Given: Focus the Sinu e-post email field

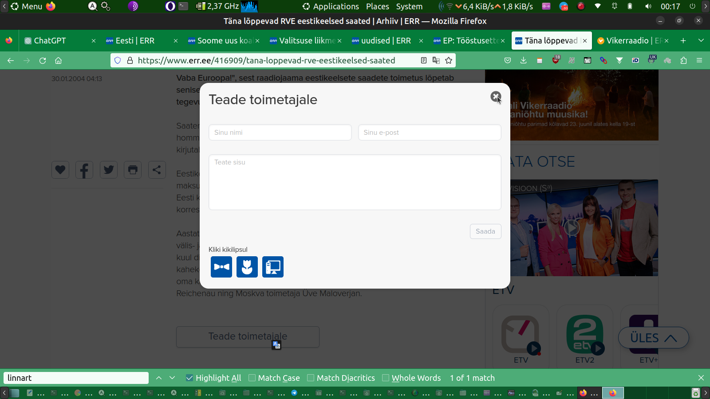Looking at the screenshot, I should pyautogui.click(x=430, y=133).
